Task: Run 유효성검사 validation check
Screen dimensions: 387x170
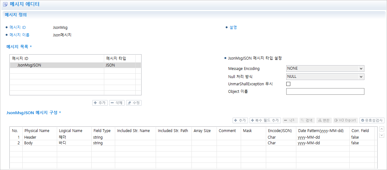Action: tap(372, 120)
